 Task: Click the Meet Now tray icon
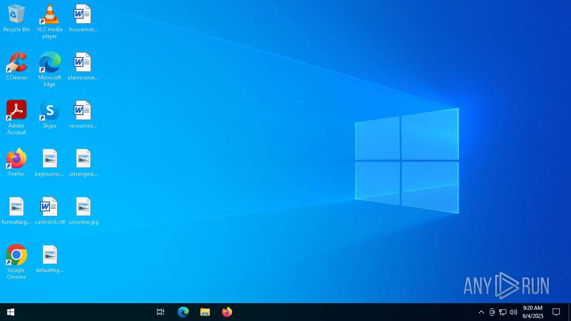[x=492, y=312]
